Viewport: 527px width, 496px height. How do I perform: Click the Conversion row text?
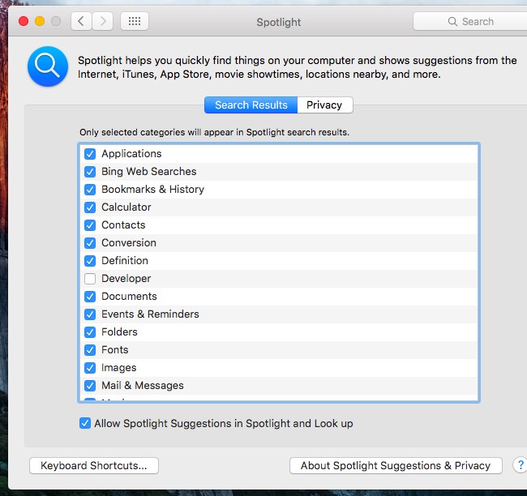point(129,242)
